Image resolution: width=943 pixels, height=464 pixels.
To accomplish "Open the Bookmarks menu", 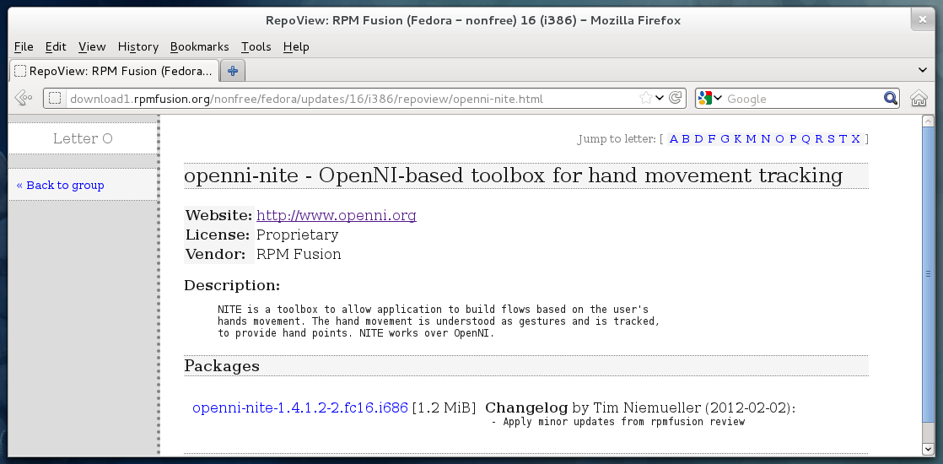I will point(200,47).
